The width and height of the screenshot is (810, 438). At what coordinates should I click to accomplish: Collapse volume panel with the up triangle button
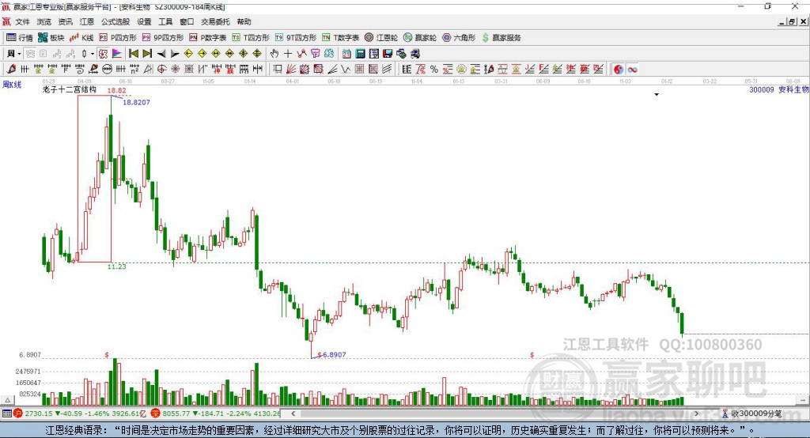[x=7, y=400]
